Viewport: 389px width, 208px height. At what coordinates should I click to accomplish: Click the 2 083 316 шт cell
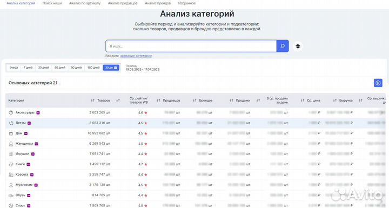tap(99, 123)
